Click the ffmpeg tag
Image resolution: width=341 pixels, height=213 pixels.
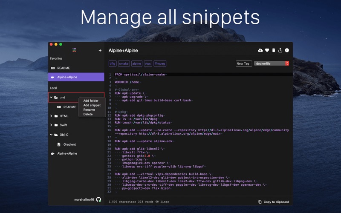point(160,63)
